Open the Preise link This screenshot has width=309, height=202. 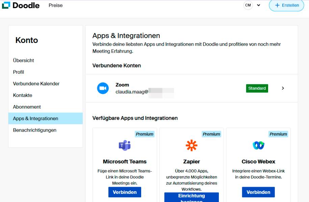point(56,5)
